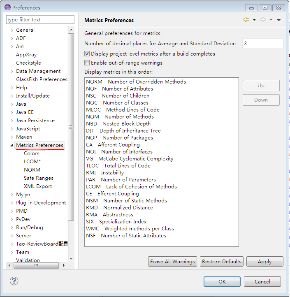The height and width of the screenshot is (297, 290).
Task: Expand the General tree node
Action: click(12, 30)
